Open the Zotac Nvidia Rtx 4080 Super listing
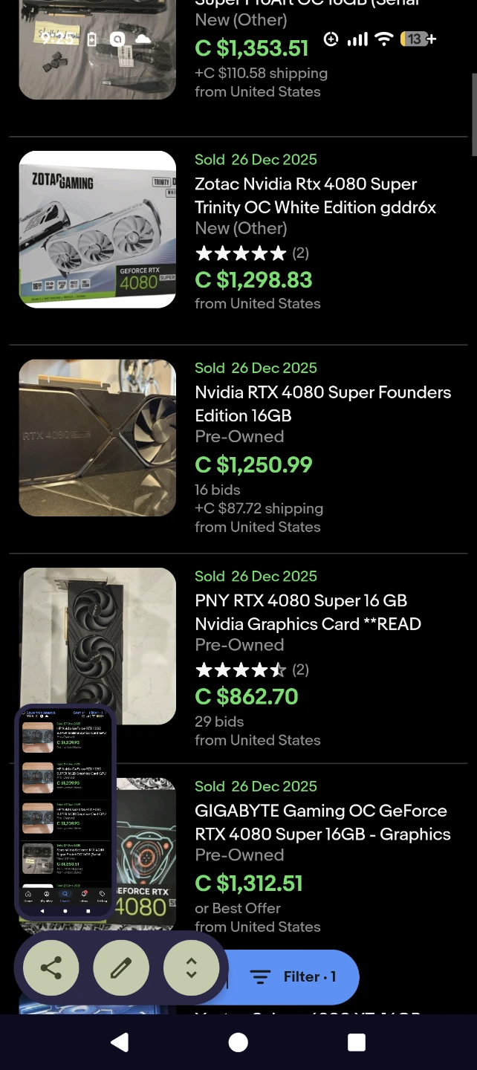Viewport: 477px width, 1070px height. 315,195
